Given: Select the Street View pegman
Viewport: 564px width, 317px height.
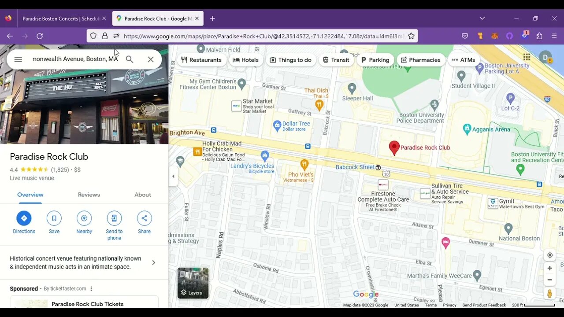Looking at the screenshot, I should click(x=549, y=294).
